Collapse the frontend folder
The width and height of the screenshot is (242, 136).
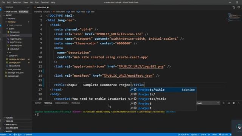pyautogui.click(x=11, y=22)
